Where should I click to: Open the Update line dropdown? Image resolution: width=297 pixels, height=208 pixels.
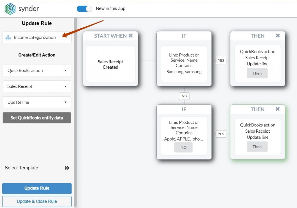click(37, 102)
